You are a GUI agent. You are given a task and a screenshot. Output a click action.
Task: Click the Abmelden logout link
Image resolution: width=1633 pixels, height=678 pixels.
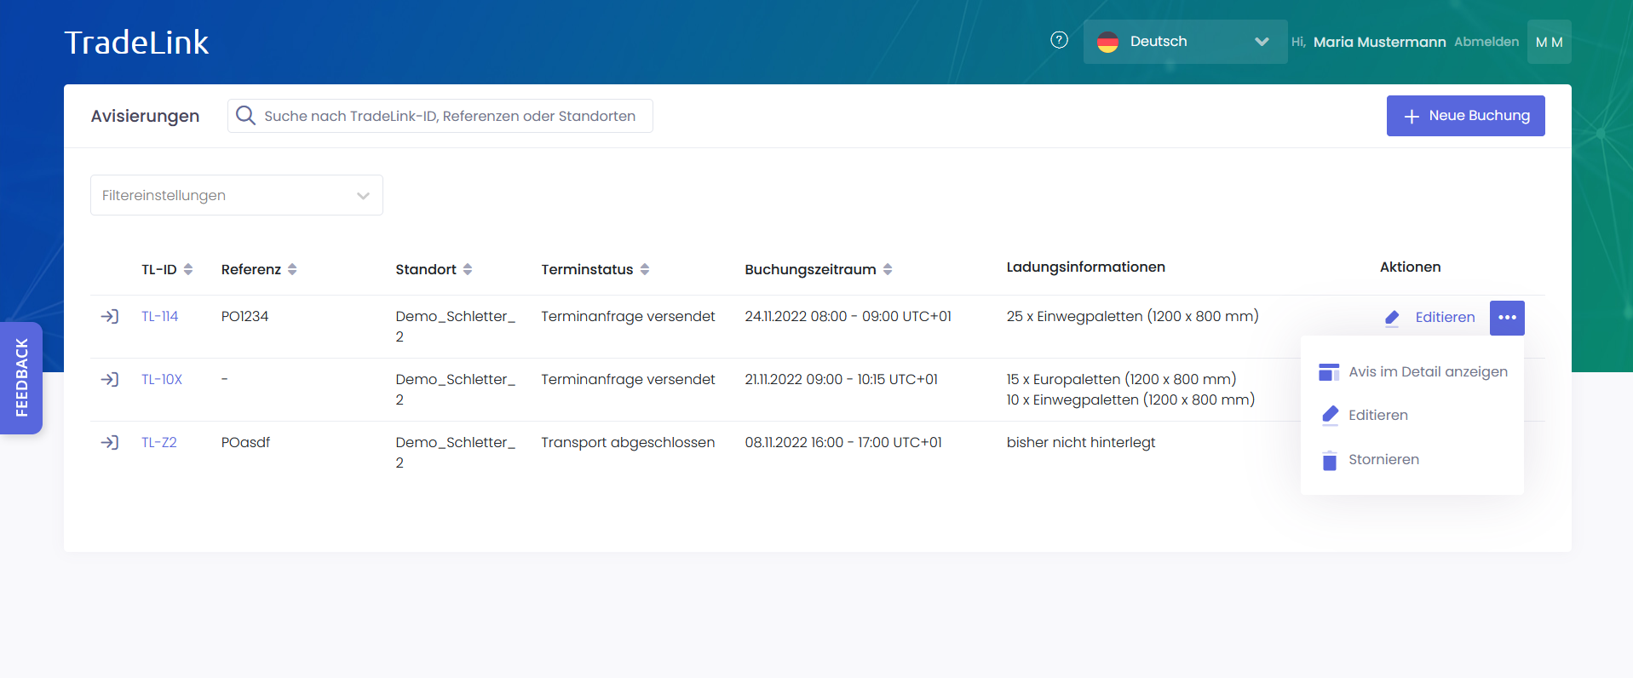click(x=1486, y=42)
